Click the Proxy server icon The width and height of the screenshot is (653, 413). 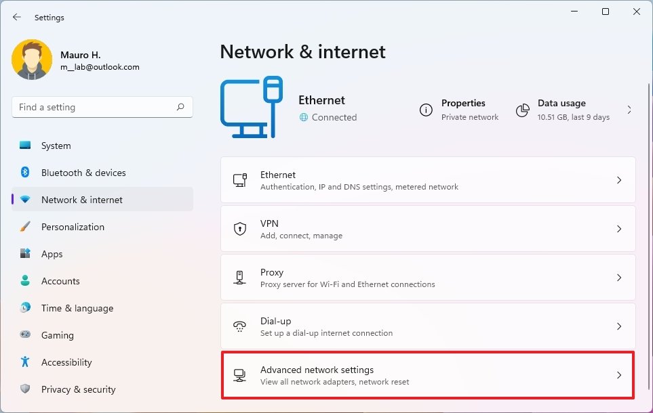click(x=239, y=277)
